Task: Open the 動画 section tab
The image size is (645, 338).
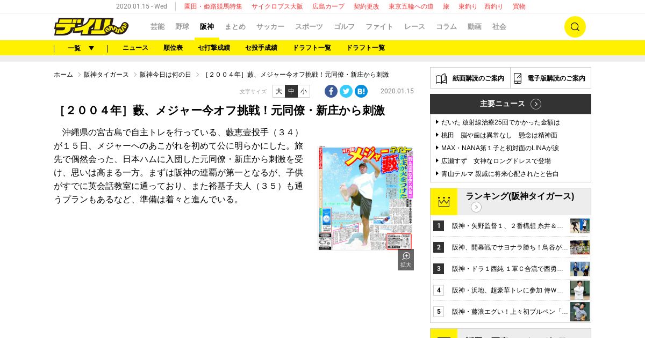Action: (x=475, y=27)
